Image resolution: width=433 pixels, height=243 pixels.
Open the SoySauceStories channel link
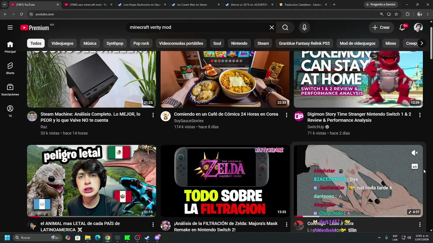(189, 121)
